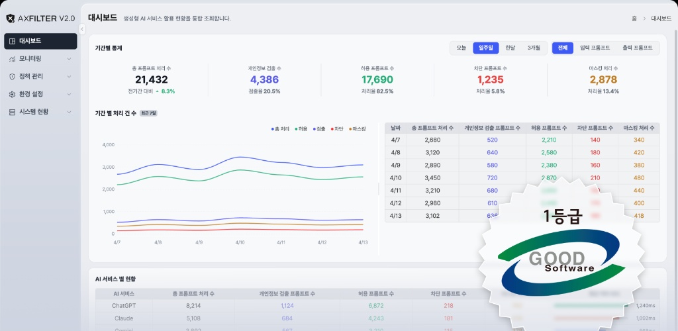Click the 정책 관리 shield icon

12,77
